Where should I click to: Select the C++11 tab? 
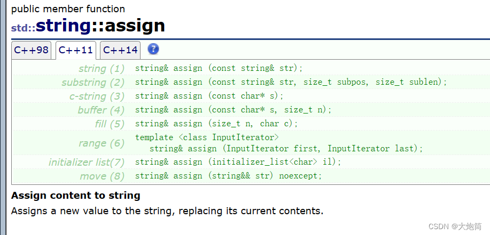(76, 50)
